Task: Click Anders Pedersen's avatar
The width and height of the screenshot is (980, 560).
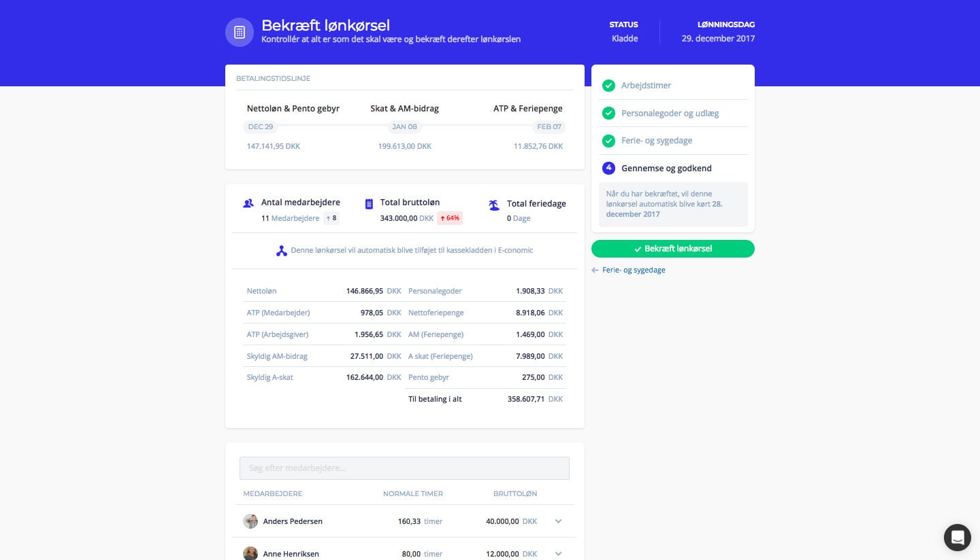Action: [x=250, y=521]
